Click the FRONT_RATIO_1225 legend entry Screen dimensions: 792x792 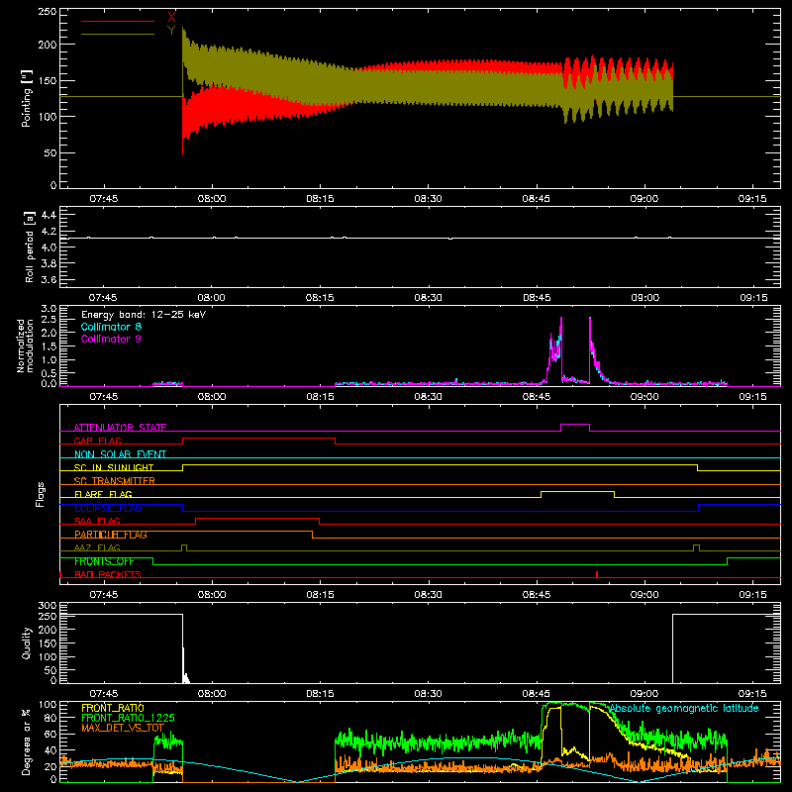pyautogui.click(x=128, y=718)
